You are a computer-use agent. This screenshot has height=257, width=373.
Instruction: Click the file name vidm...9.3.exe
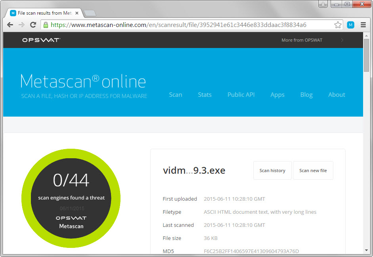pyautogui.click(x=194, y=171)
